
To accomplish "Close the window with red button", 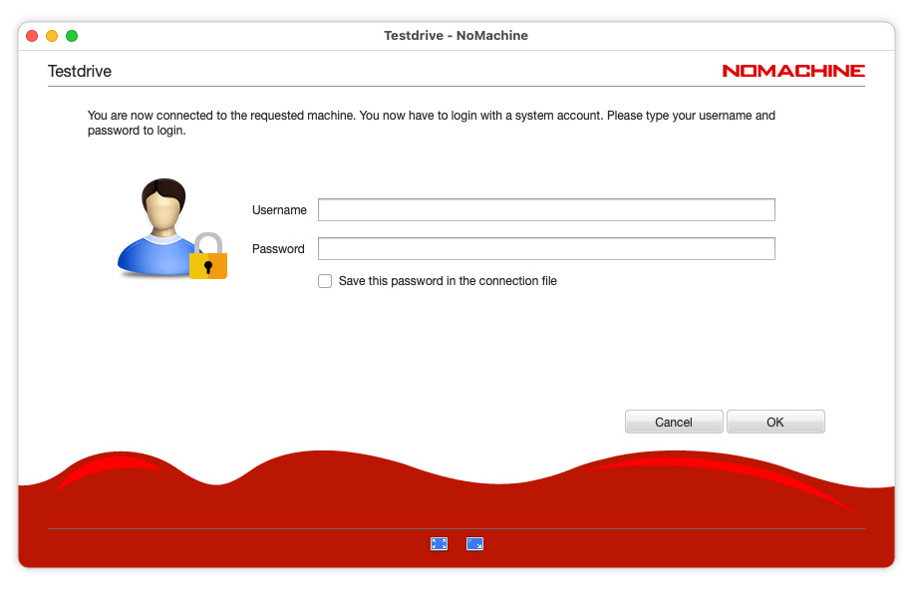I will coord(32,36).
